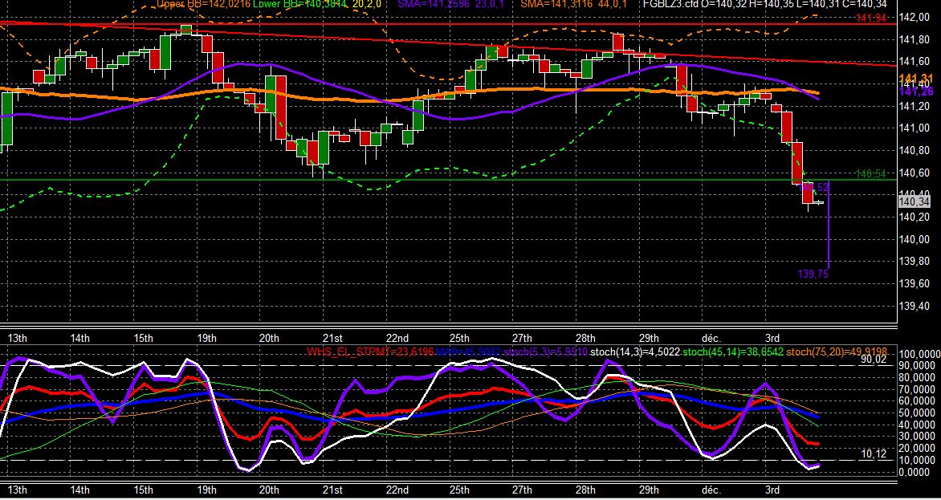Image resolution: width=941 pixels, height=500 pixels.
Task: Click '20th' on the stochastic panel date axis
Action: coord(269,490)
